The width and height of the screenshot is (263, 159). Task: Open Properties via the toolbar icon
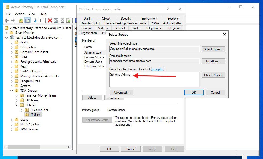click(56, 20)
